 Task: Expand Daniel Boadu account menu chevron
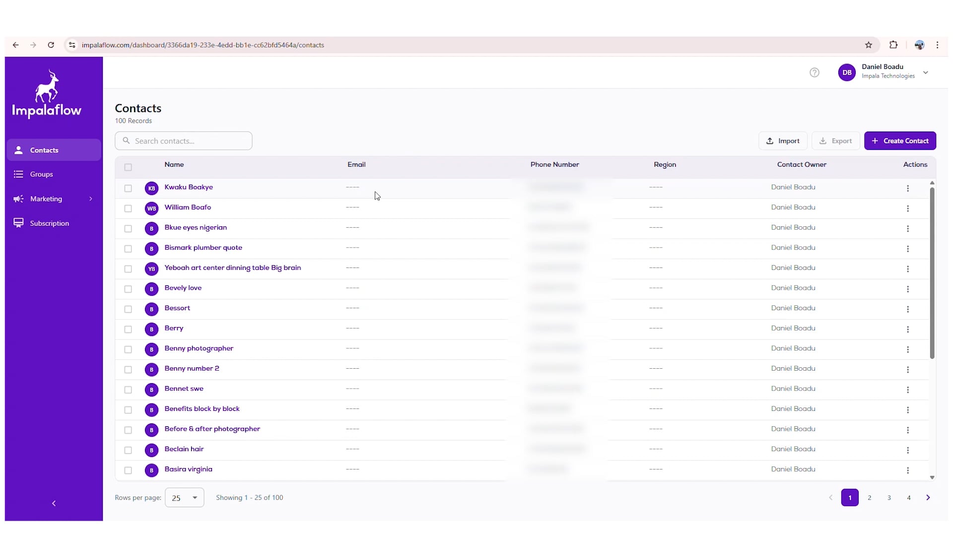point(925,72)
